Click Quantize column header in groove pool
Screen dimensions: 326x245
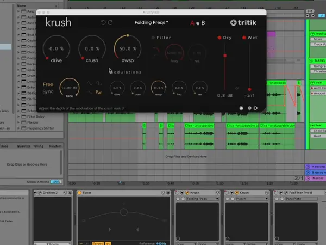pyautogui.click(x=24, y=146)
